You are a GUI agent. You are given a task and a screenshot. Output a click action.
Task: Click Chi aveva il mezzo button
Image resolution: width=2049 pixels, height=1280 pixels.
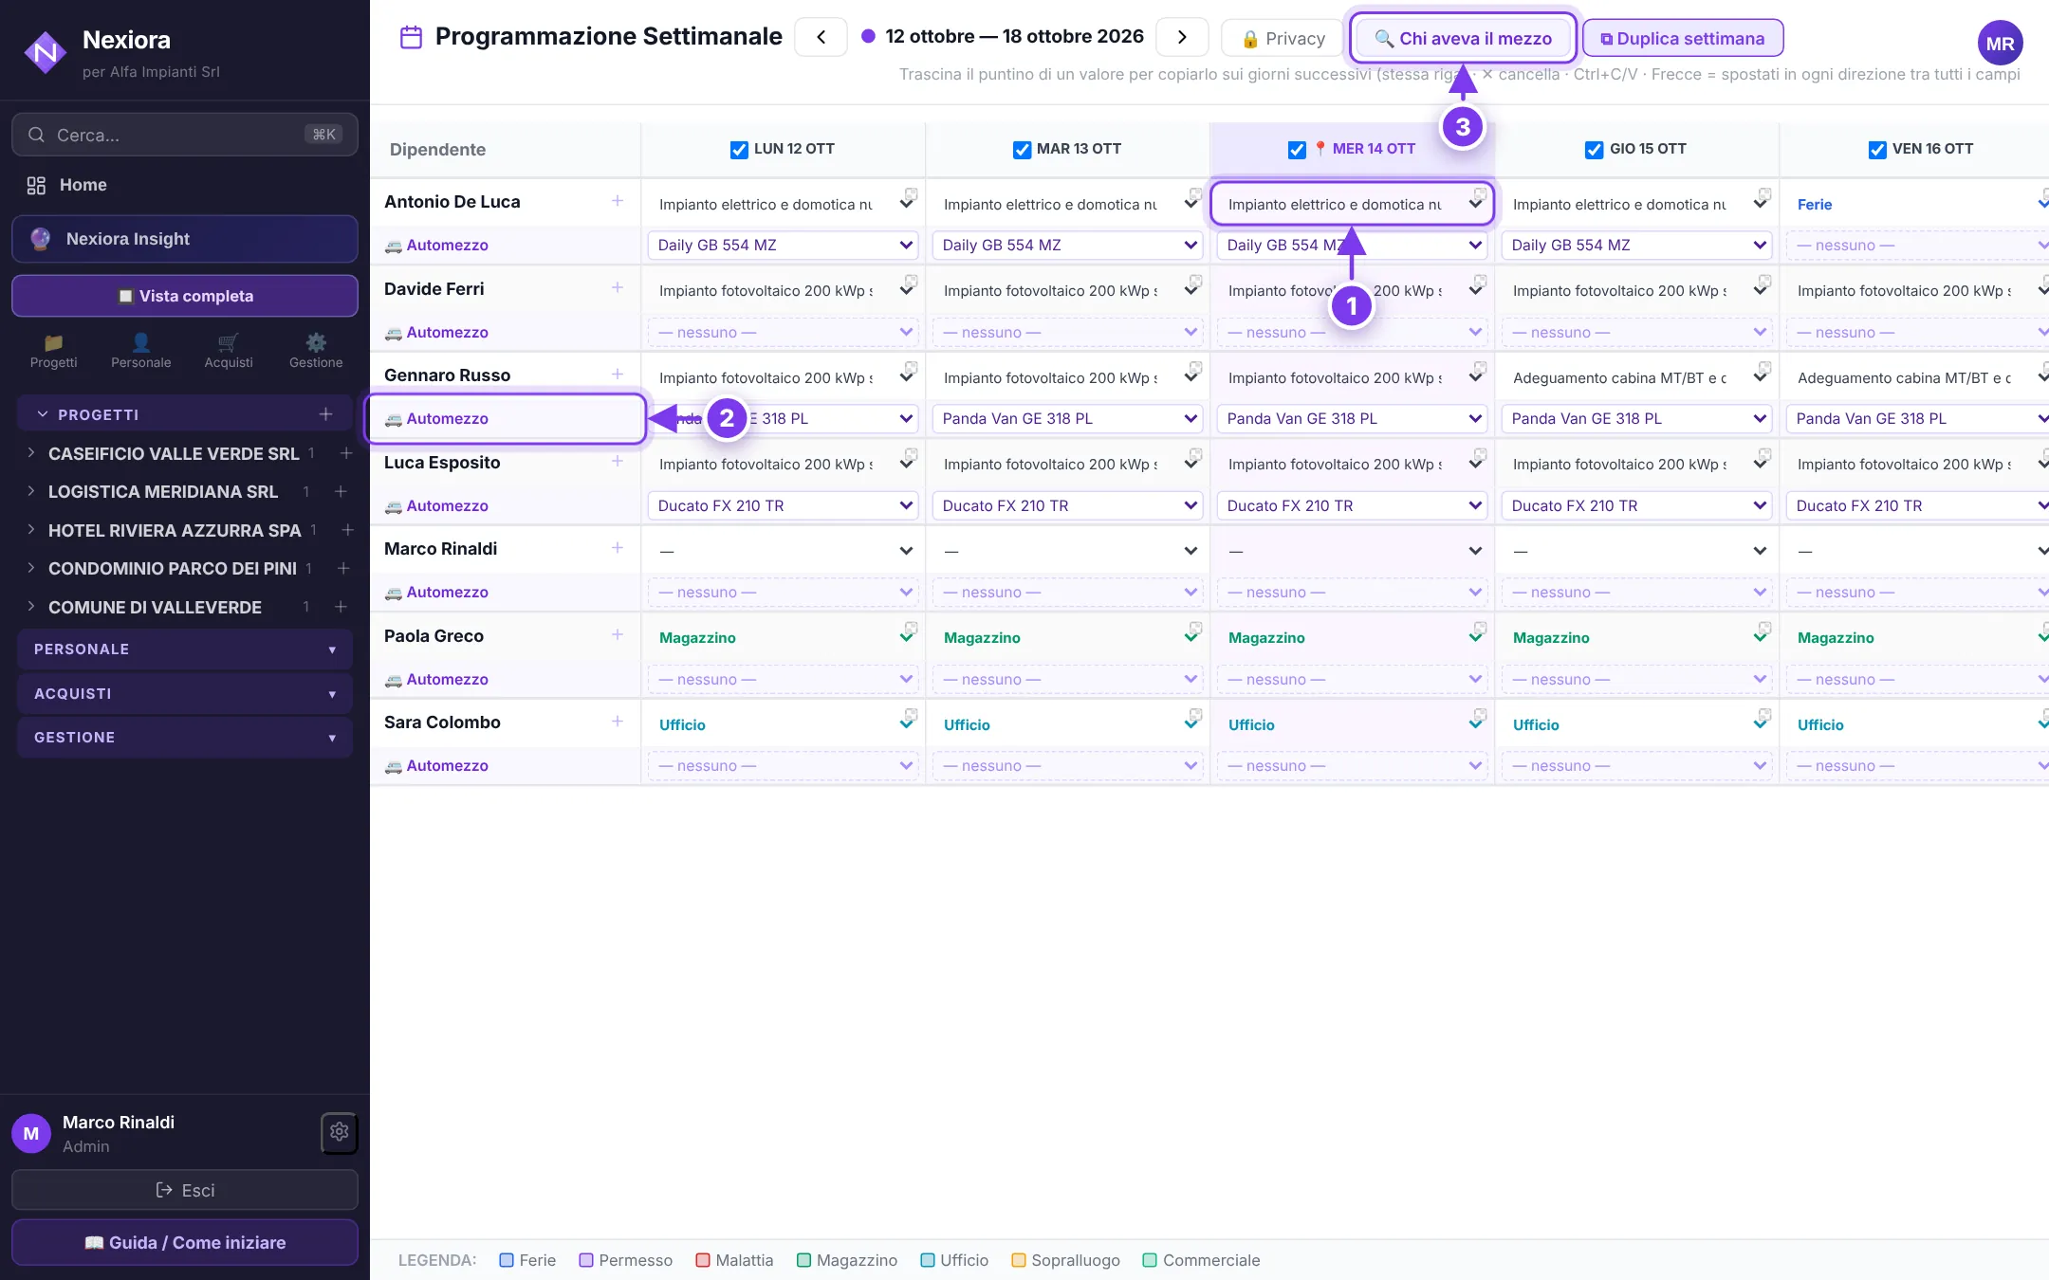[x=1463, y=39]
